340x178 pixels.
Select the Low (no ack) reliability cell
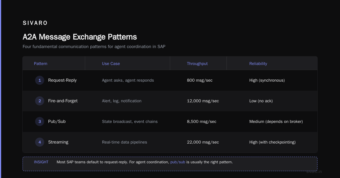(x=261, y=101)
